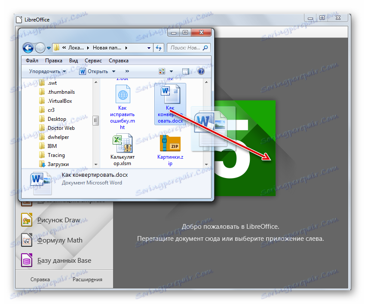Click file list scroll down arrow
The image size is (365, 304).
pyautogui.click(x=206, y=164)
